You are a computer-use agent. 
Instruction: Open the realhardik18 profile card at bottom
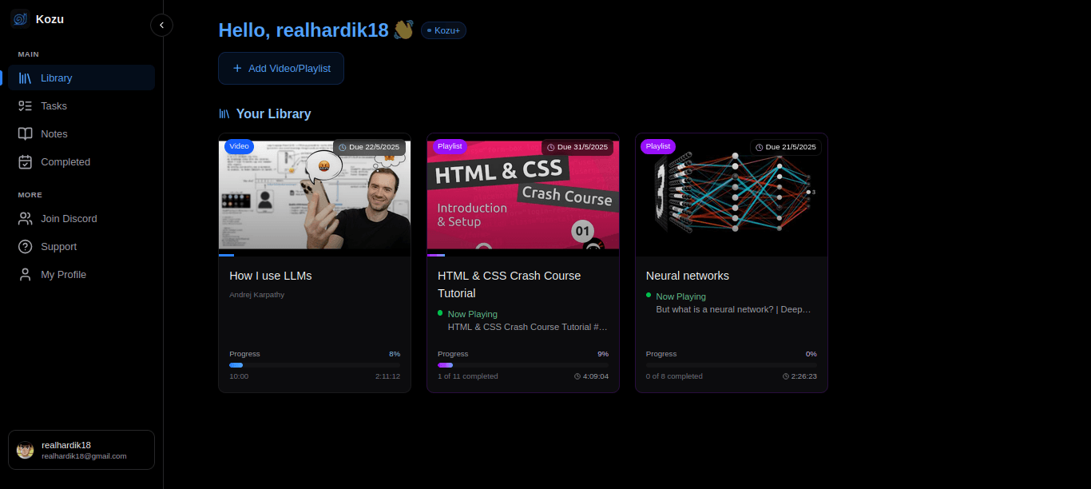click(x=81, y=449)
